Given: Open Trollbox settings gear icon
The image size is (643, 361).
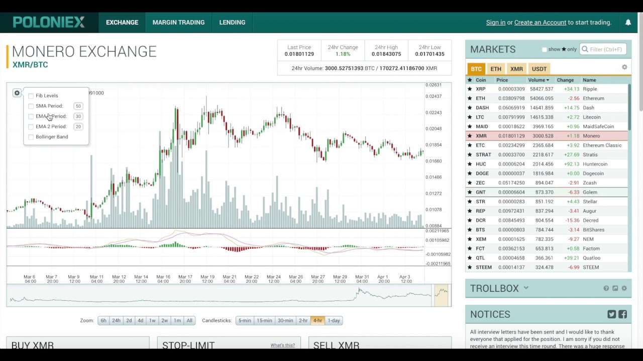Looking at the screenshot, I should 624,288.
